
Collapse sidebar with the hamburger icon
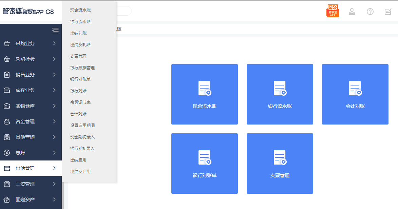55,31
